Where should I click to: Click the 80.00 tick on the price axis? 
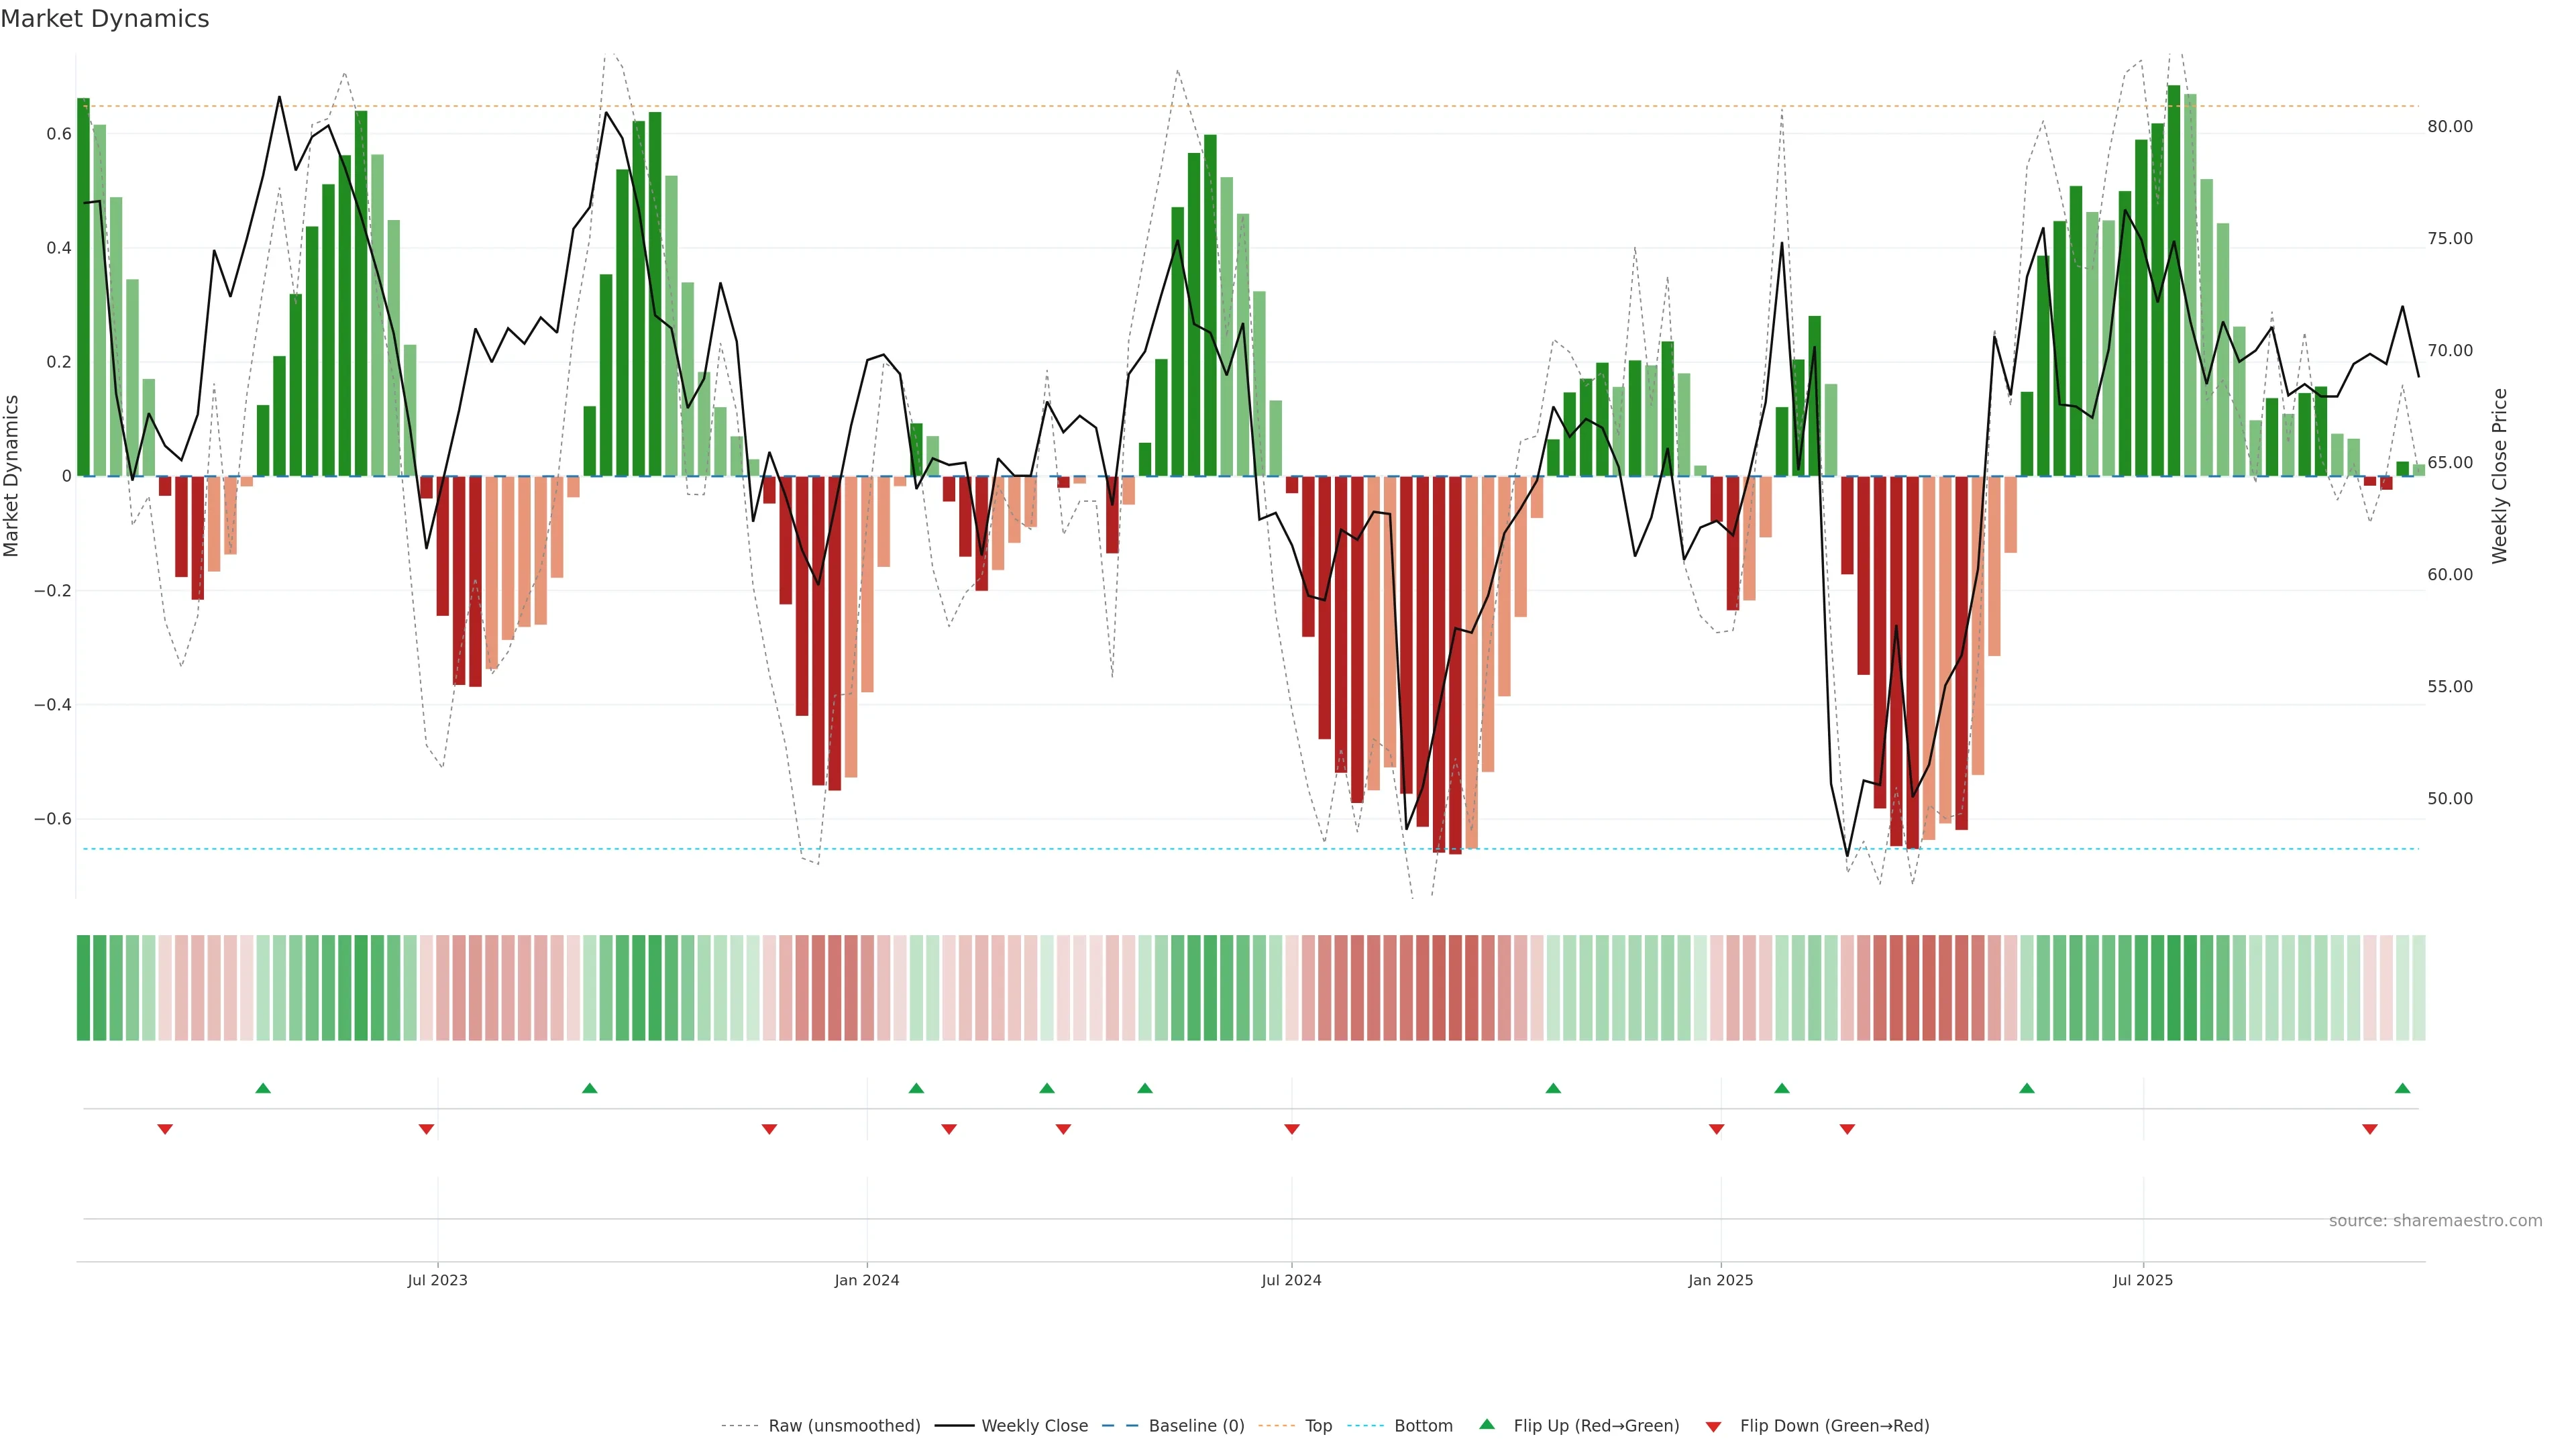coord(2449,126)
